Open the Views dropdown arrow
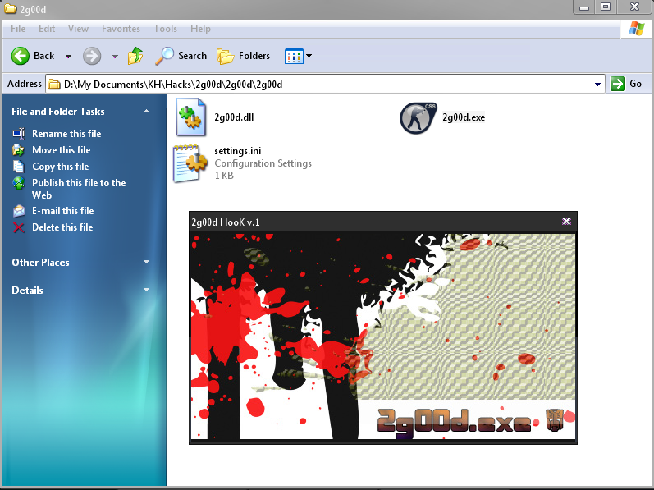Screen dimensions: 654x490 point(309,56)
